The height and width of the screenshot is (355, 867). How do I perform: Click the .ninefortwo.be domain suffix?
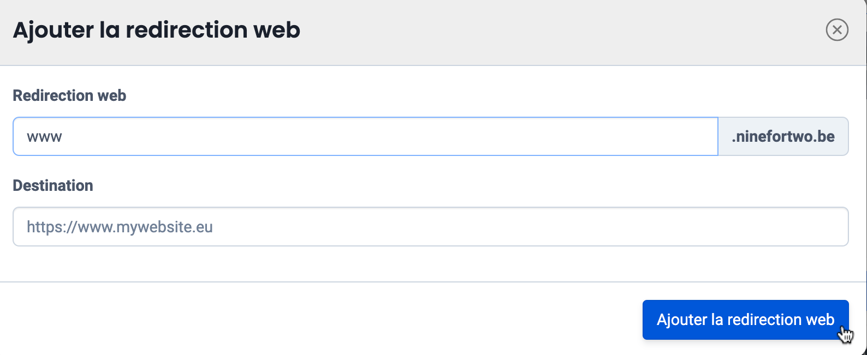pos(783,136)
